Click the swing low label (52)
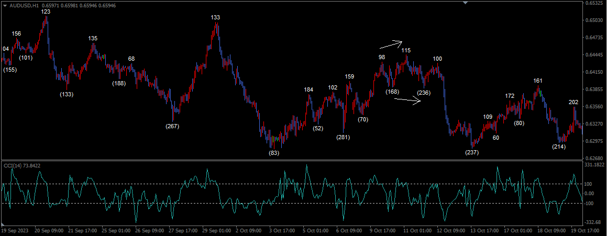This screenshot has height=236, width=607. point(318,128)
